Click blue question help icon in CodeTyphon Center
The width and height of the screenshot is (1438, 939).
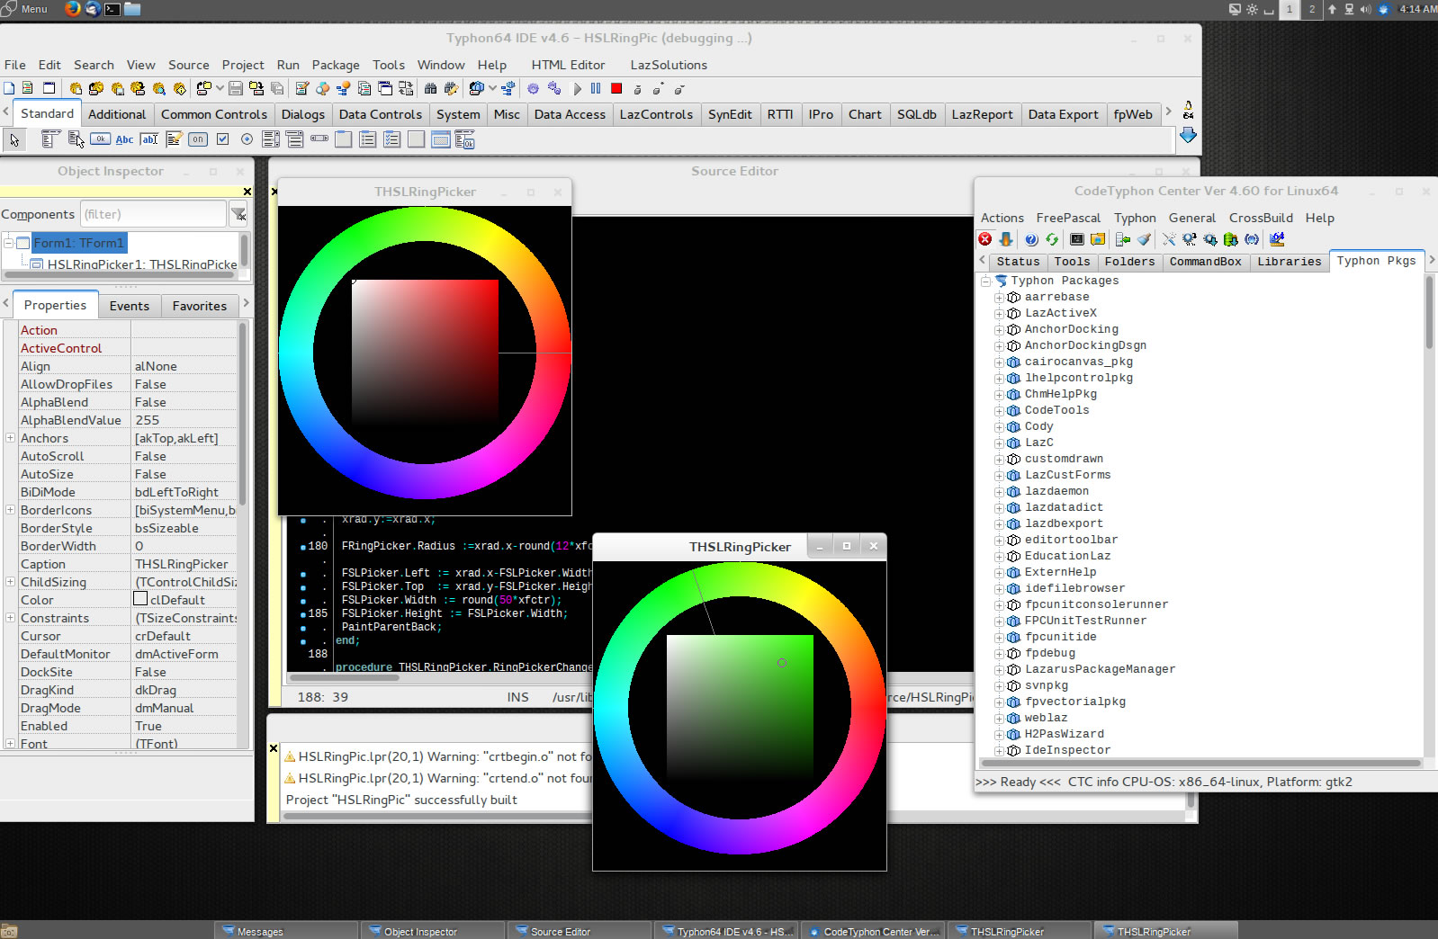point(1031,239)
